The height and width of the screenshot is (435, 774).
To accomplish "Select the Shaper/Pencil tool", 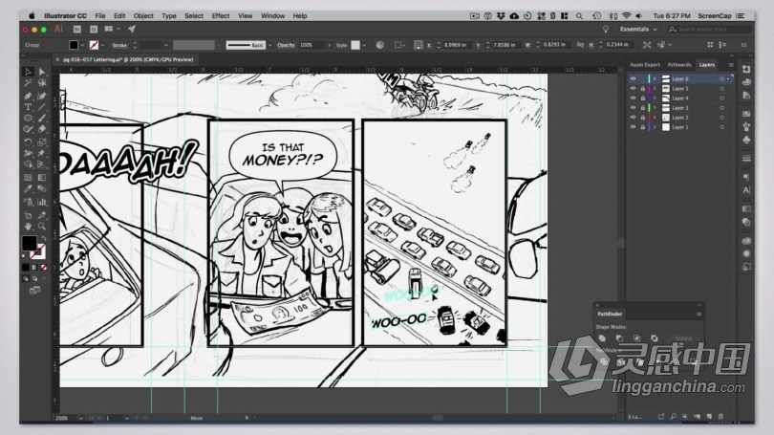I will (x=28, y=129).
